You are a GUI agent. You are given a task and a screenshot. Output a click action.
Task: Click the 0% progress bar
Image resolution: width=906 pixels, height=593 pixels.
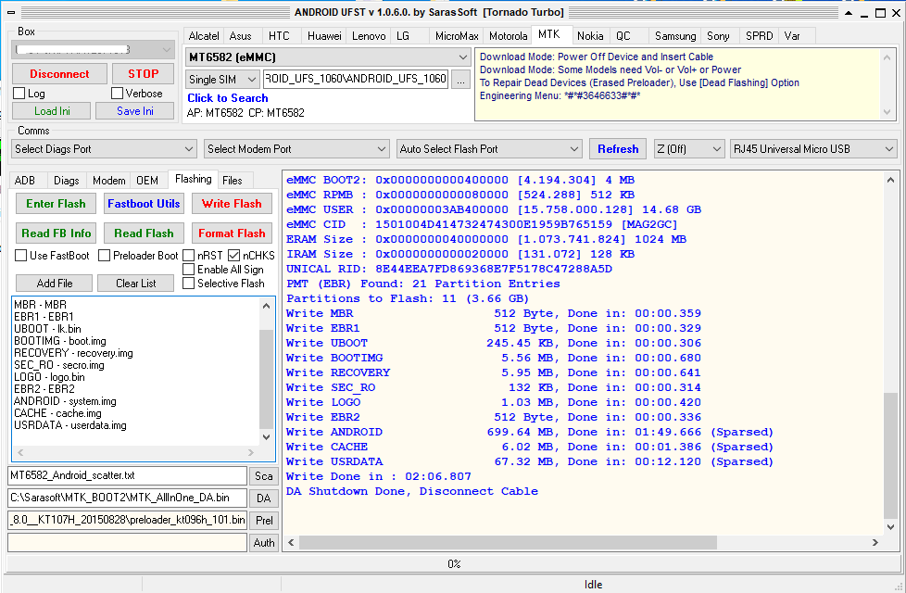[x=454, y=564]
